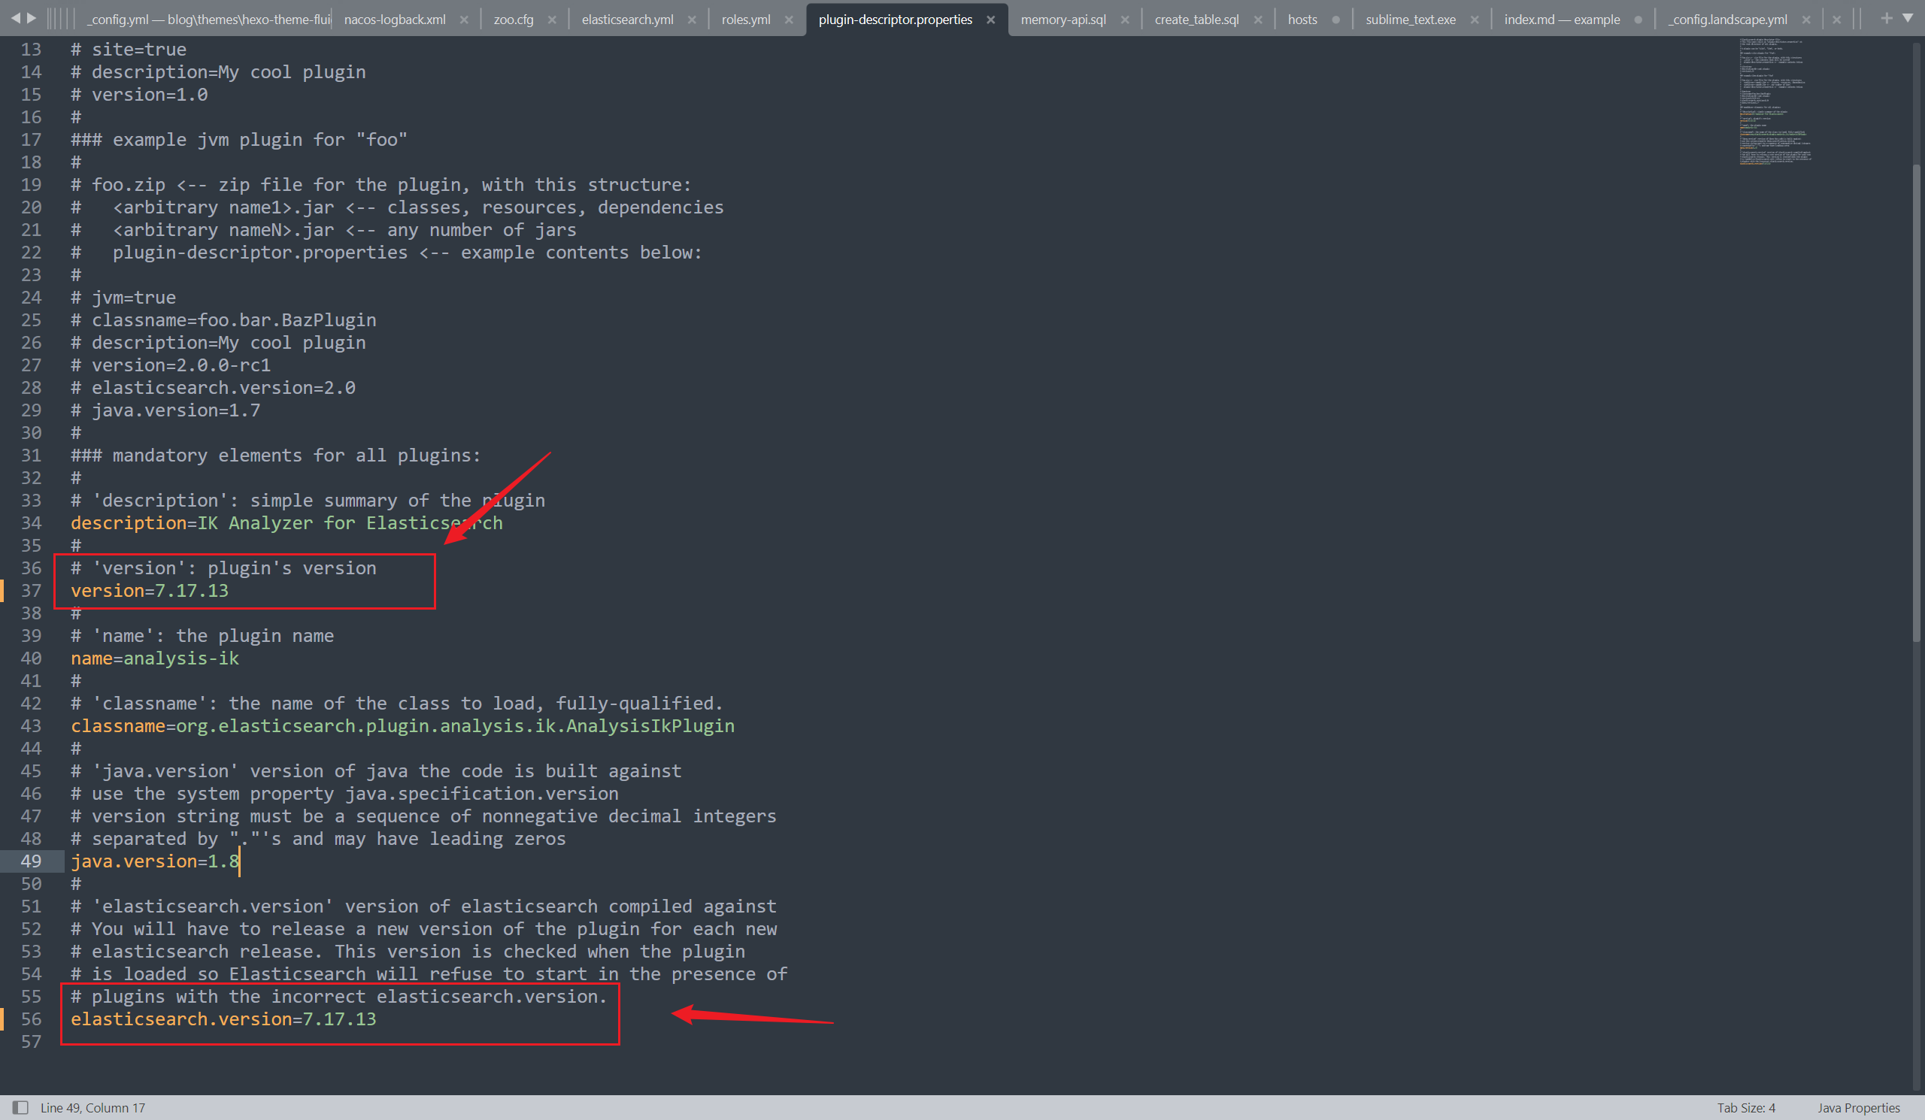
Task: Switch to the zoo.cfg tab
Action: click(514, 19)
